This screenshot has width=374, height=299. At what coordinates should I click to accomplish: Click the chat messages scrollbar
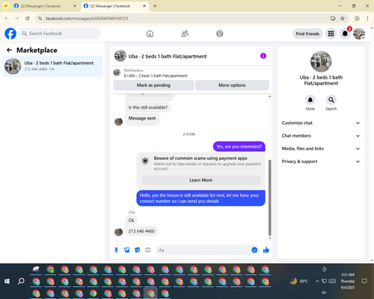pyautogui.click(x=269, y=198)
